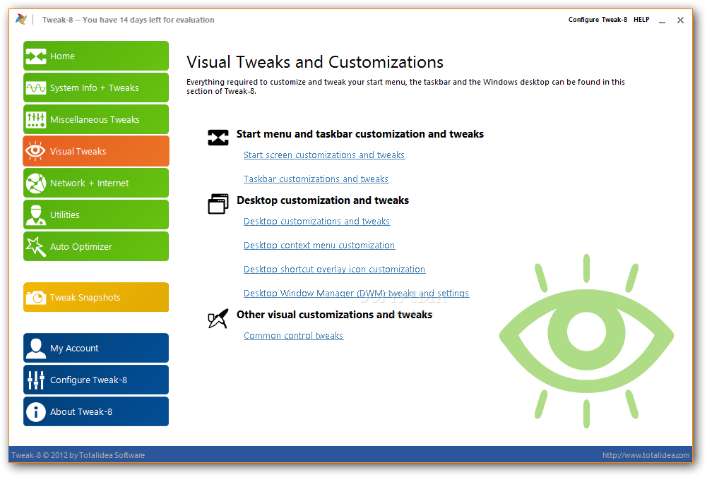Show About Tweak-8 information
Image resolution: width=707 pixels, height=477 pixels.
click(x=96, y=411)
